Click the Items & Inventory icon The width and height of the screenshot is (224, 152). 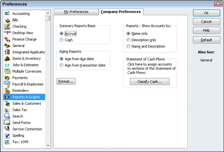click(7, 58)
